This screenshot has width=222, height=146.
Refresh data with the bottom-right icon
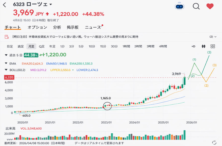click(214, 142)
